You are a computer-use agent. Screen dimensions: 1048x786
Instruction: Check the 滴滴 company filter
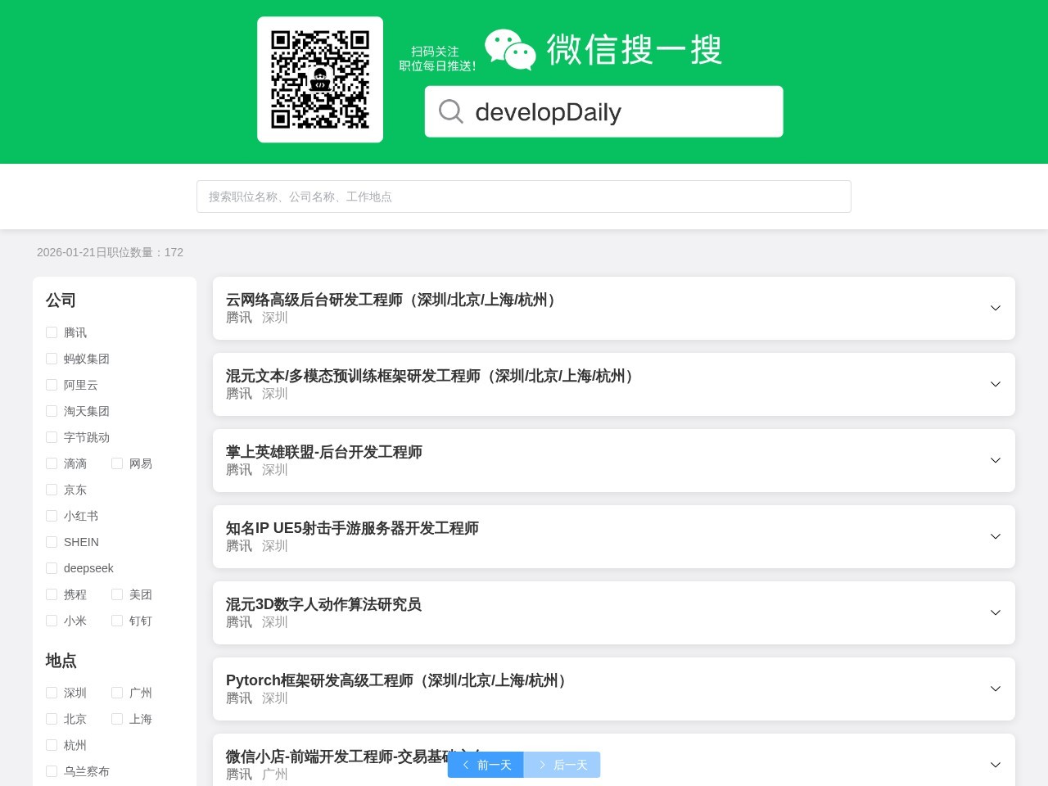pyautogui.click(x=52, y=463)
